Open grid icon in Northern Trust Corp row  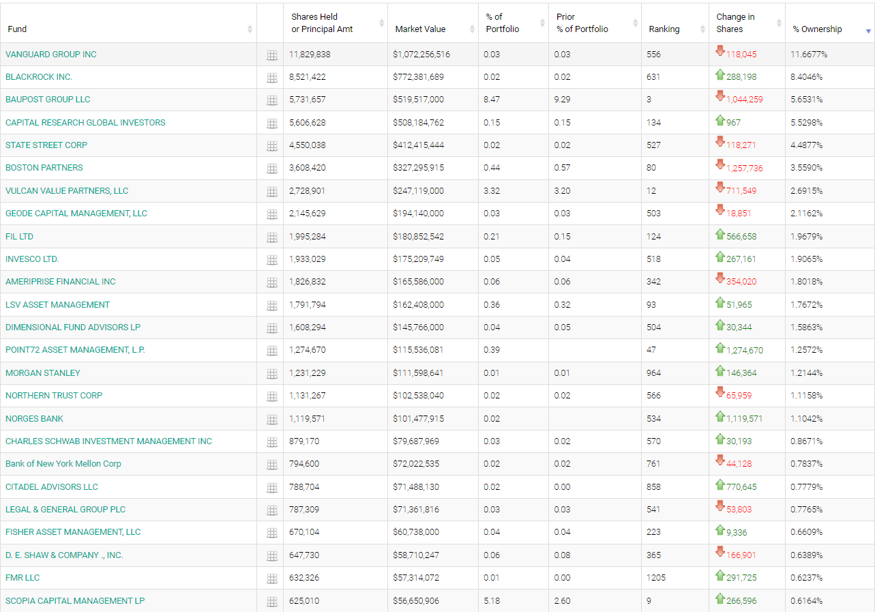(x=271, y=396)
